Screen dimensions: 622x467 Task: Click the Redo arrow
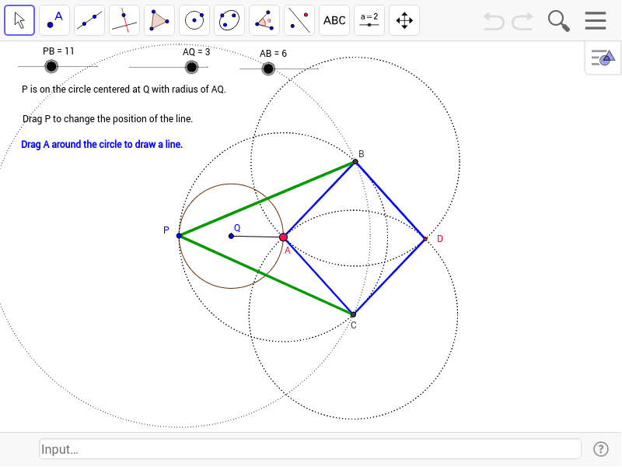[522, 21]
